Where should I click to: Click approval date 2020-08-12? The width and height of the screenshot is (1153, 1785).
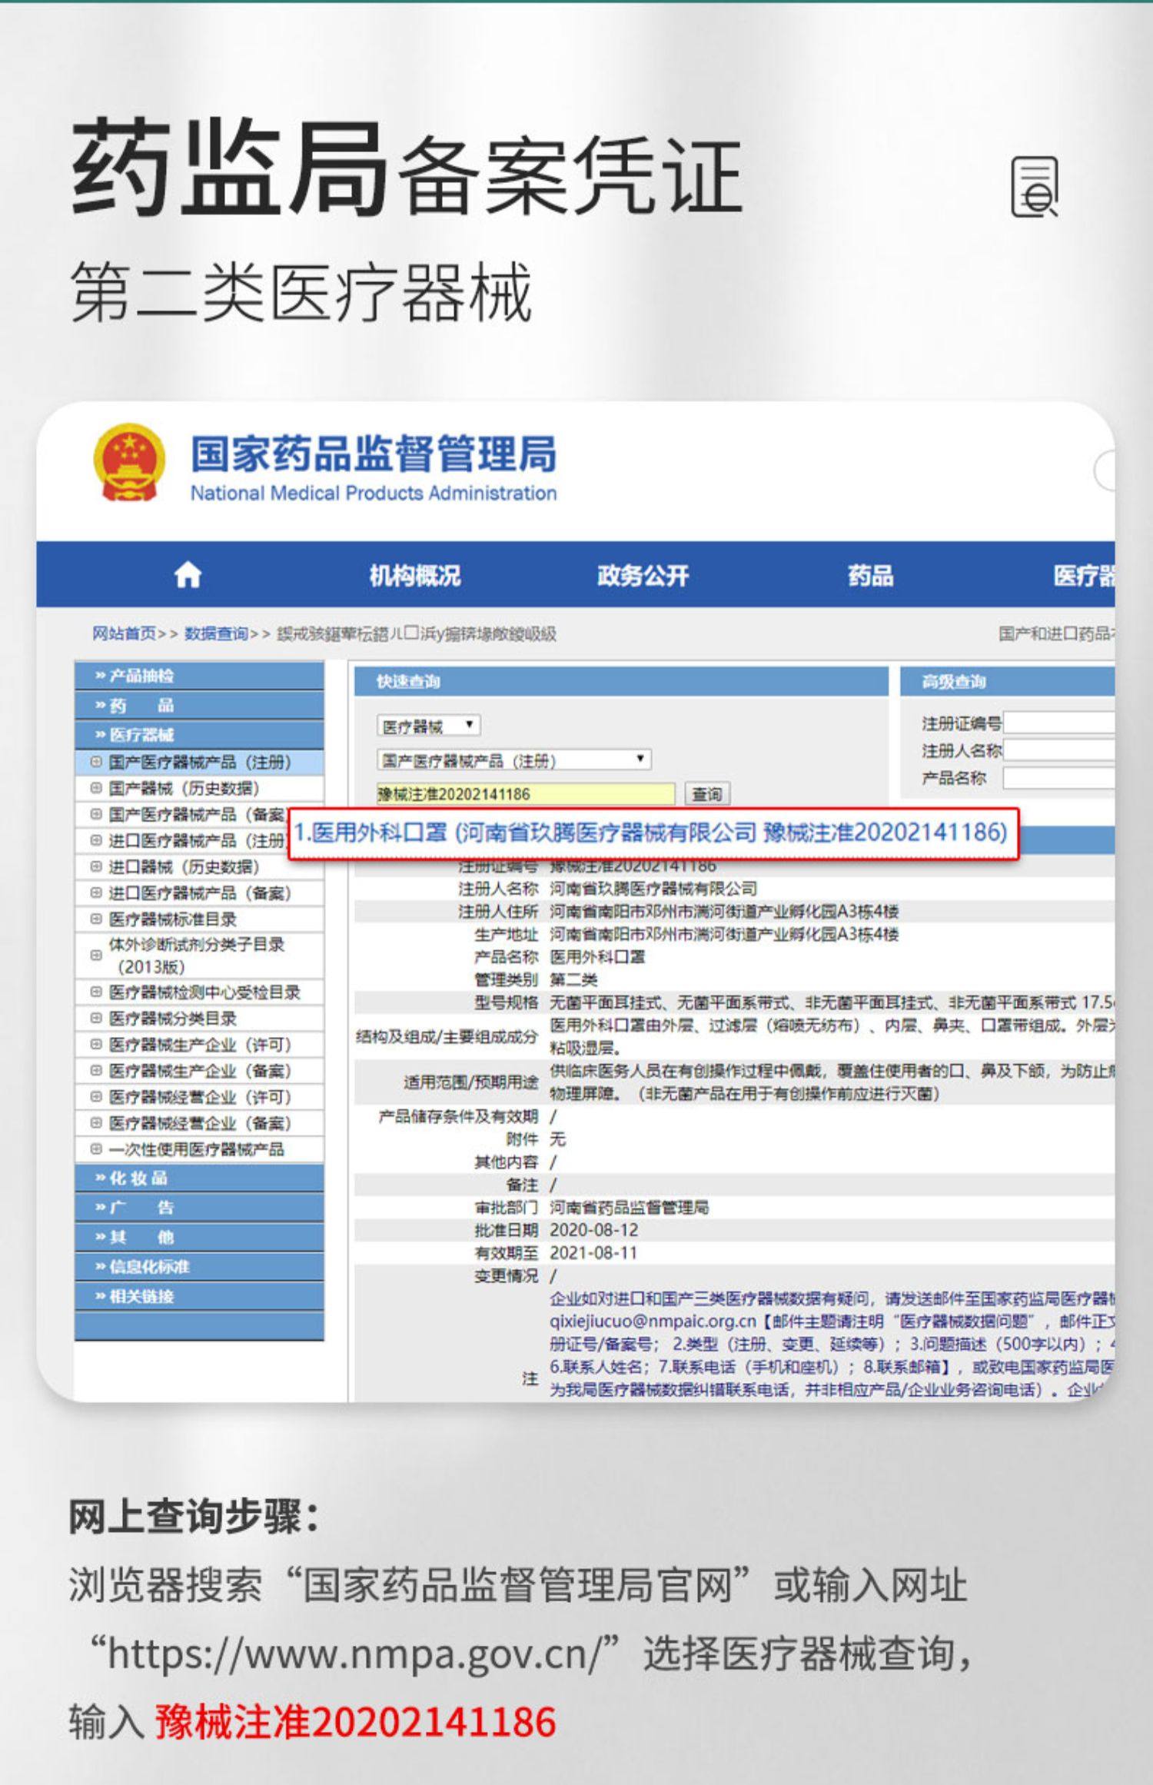click(593, 1230)
